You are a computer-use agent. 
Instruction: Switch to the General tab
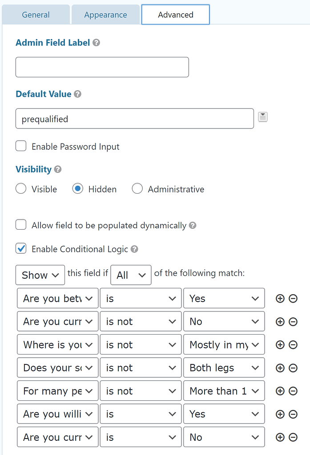point(36,15)
